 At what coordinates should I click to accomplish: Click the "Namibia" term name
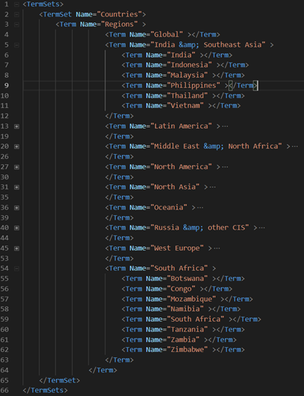[x=185, y=309]
